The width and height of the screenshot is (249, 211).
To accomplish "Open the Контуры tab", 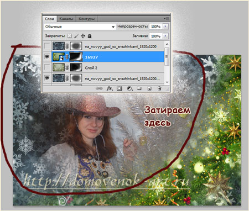I will (86, 19).
